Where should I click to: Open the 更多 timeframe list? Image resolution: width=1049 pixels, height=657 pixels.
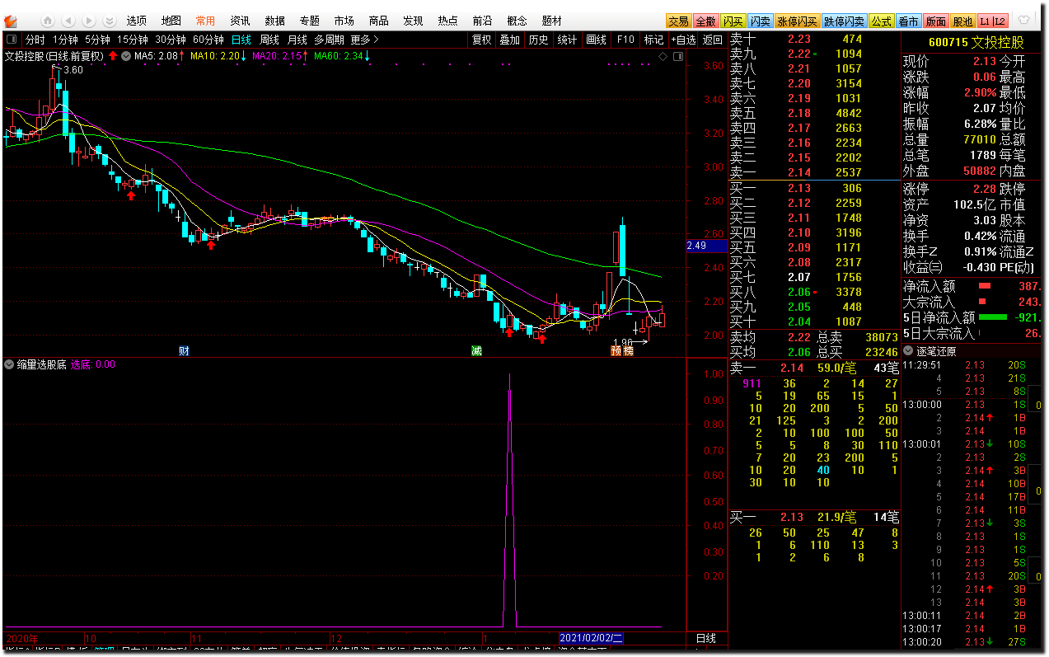pyautogui.click(x=364, y=39)
